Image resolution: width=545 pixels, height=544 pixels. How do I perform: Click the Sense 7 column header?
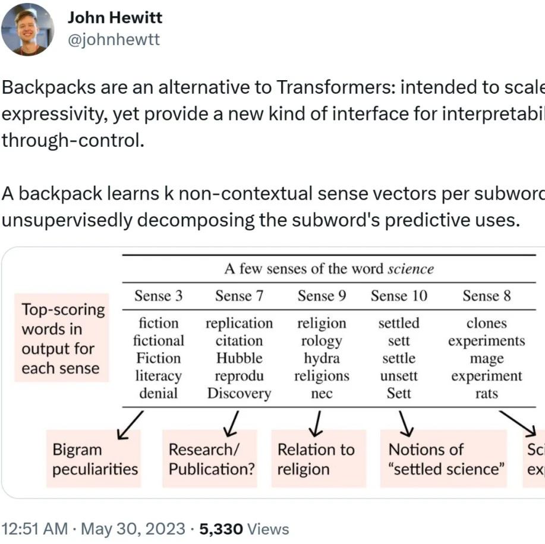(x=239, y=296)
